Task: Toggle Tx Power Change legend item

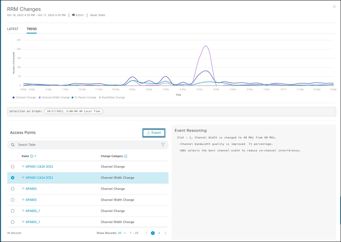Action: 84,97
